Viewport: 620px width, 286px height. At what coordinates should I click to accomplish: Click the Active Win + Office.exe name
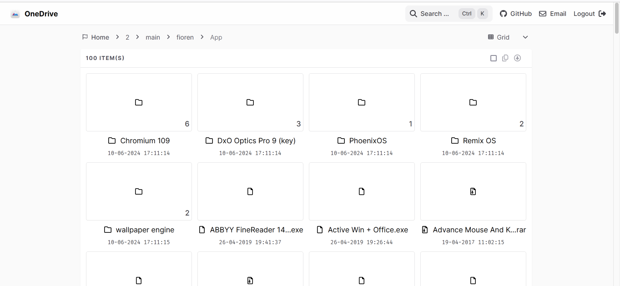tap(368, 230)
